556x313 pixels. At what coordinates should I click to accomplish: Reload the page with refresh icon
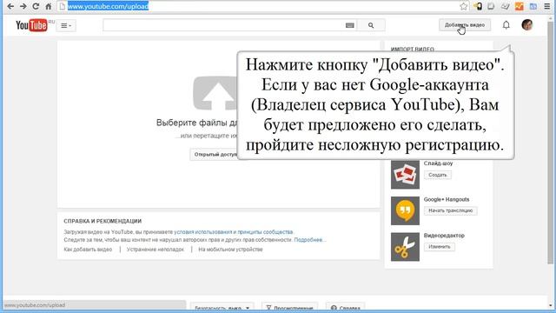(36, 6)
